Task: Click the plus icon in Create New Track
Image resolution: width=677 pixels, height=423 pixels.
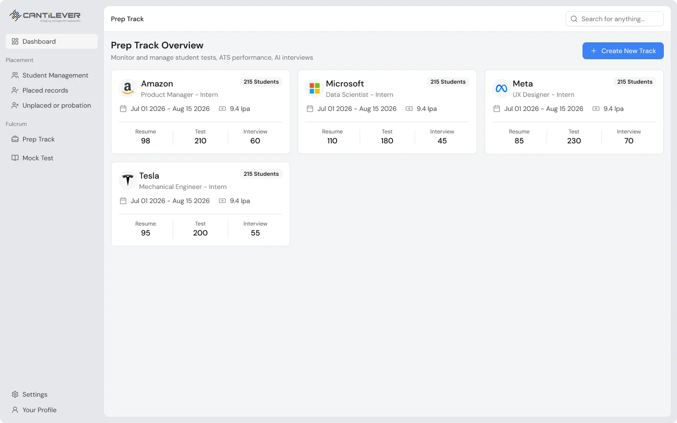Action: click(x=594, y=51)
